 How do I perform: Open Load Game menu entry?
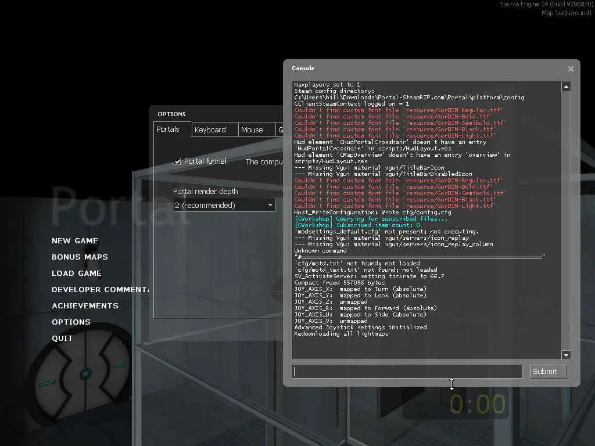(77, 274)
